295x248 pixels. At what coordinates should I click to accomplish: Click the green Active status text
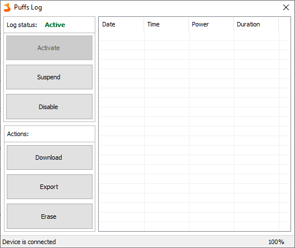click(55, 25)
